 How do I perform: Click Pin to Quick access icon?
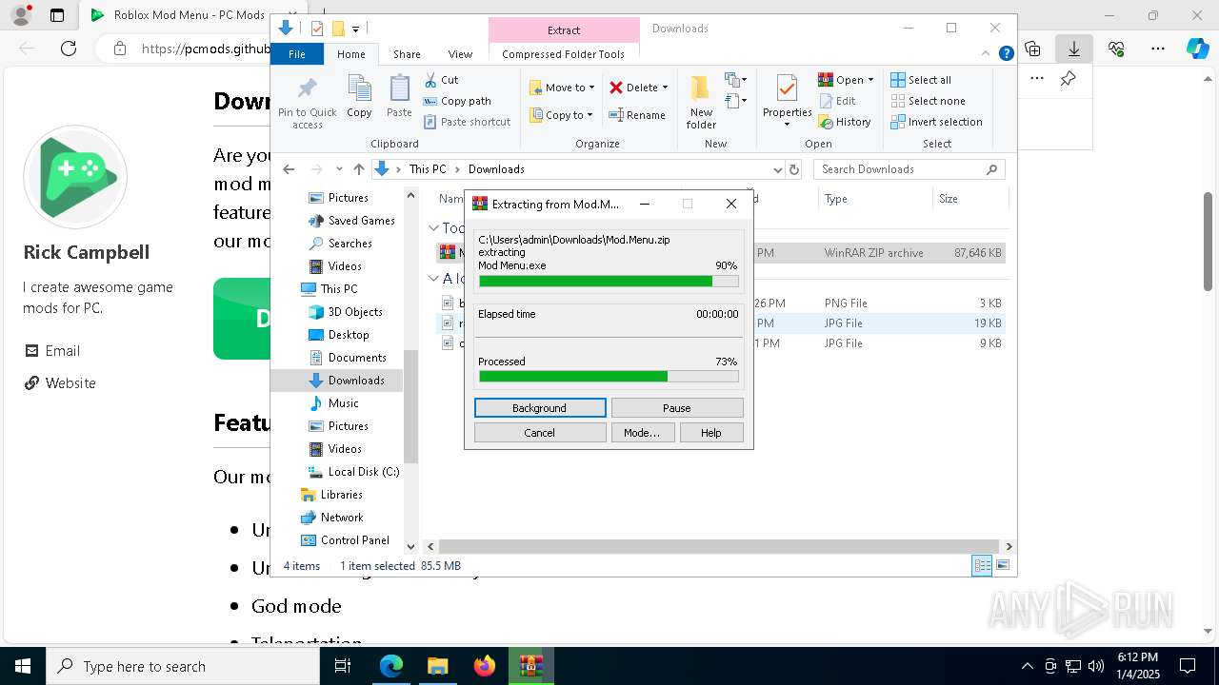click(307, 102)
